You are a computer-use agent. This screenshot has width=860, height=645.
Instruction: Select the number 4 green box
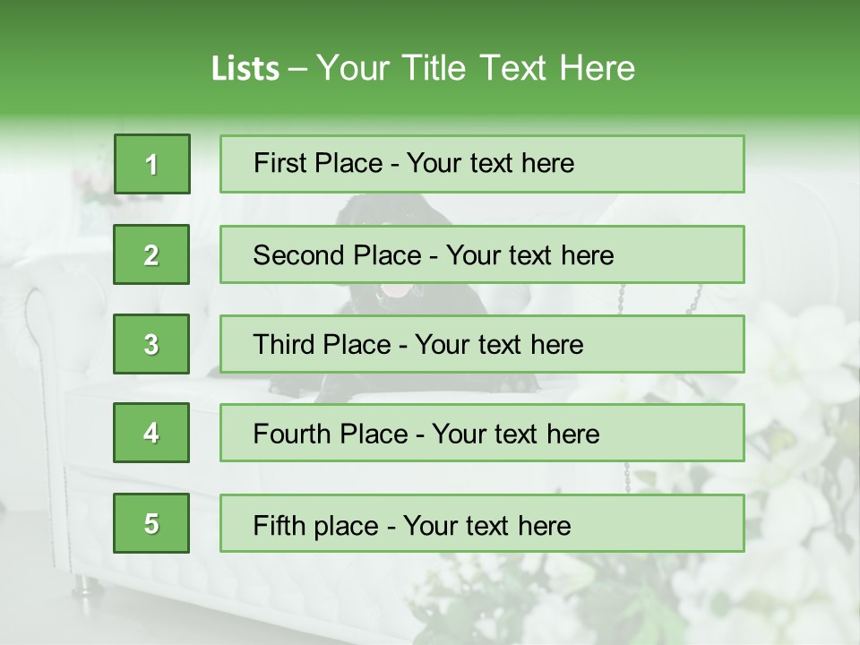tap(151, 433)
